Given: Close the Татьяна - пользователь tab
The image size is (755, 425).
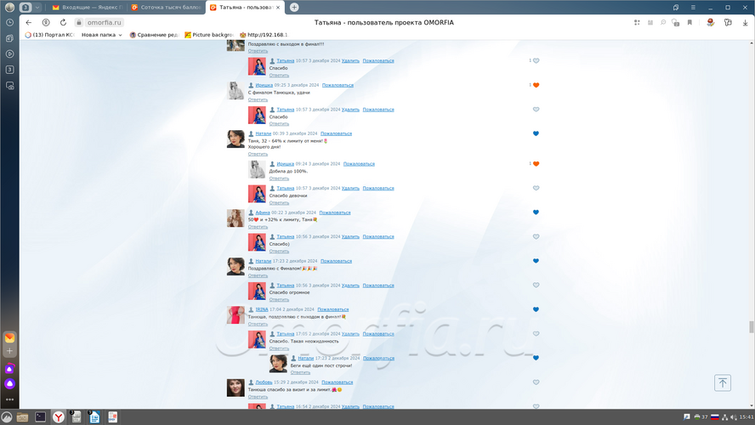Looking at the screenshot, I should tap(278, 7).
